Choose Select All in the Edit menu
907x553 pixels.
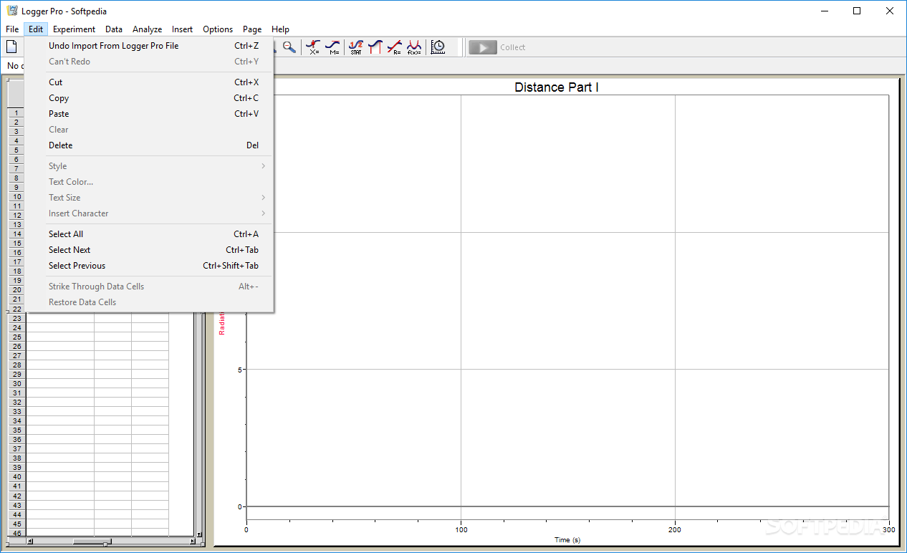click(149, 234)
